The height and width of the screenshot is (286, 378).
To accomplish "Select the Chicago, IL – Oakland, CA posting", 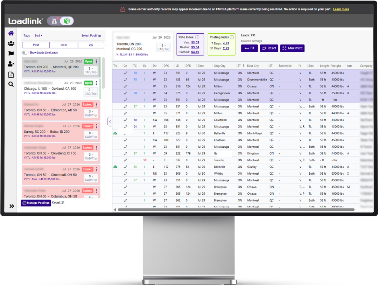I will pyautogui.click(x=61, y=89).
